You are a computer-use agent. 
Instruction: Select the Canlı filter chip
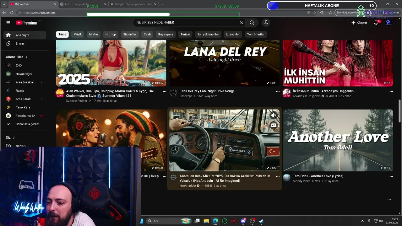[147, 34]
